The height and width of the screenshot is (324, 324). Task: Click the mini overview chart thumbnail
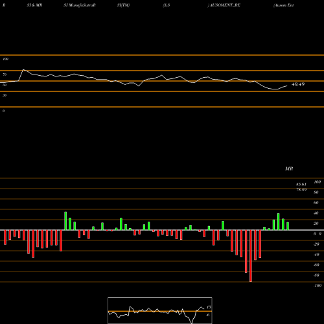coord(160,310)
